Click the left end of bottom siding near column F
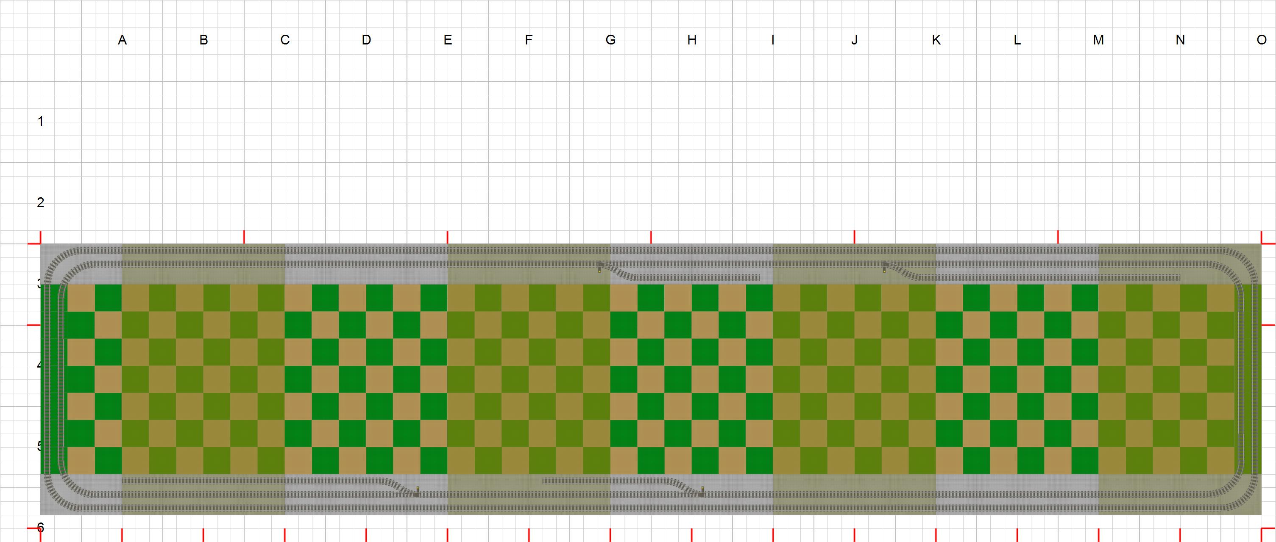 [x=544, y=481]
